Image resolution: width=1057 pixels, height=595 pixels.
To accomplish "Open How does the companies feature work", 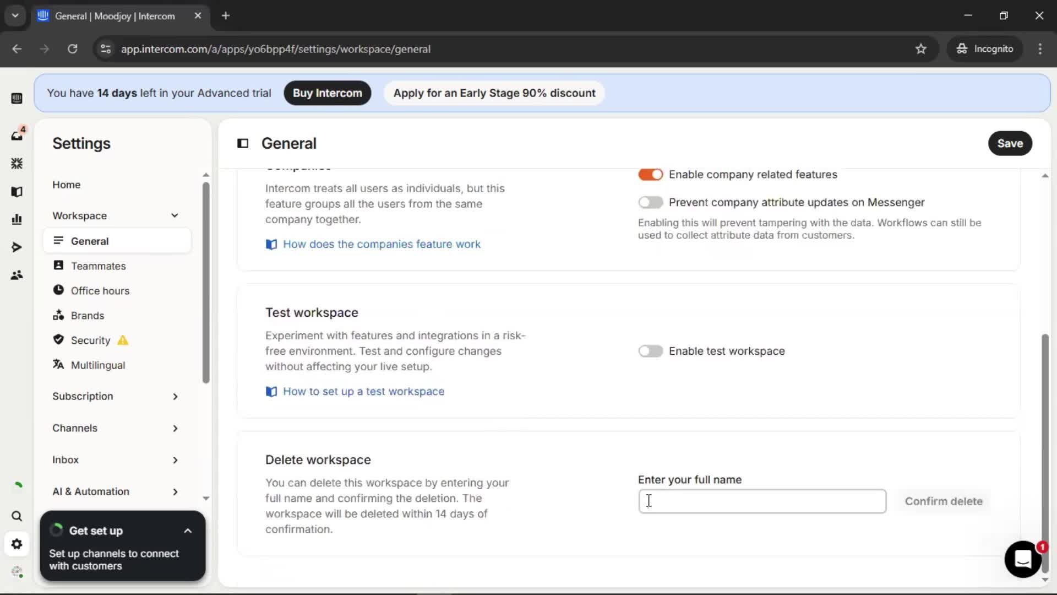I will click(382, 244).
